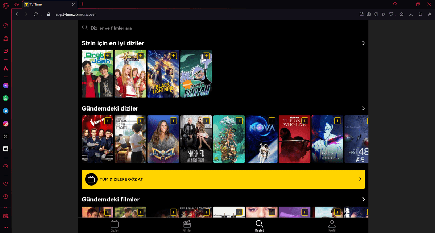Screen dimensions: 435x233
Task: Open Telegram sidebar messenger
Action: click(5, 111)
